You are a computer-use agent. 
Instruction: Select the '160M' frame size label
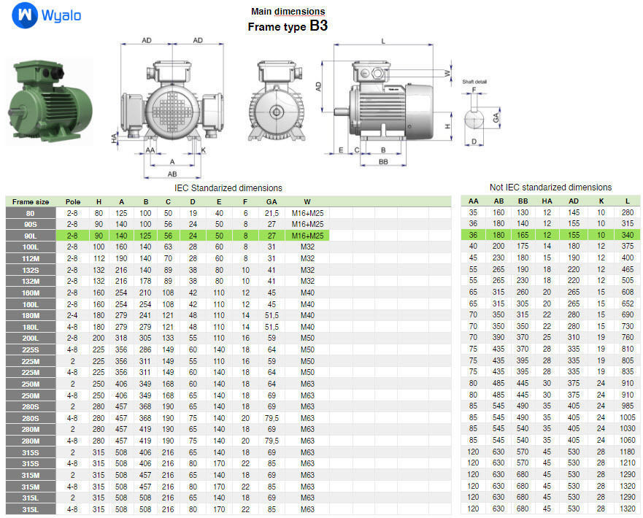point(31,293)
